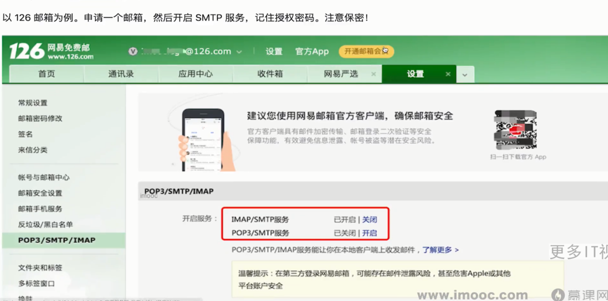
Task: Expand the account dropdown arrow after @126.com
Action: click(239, 52)
